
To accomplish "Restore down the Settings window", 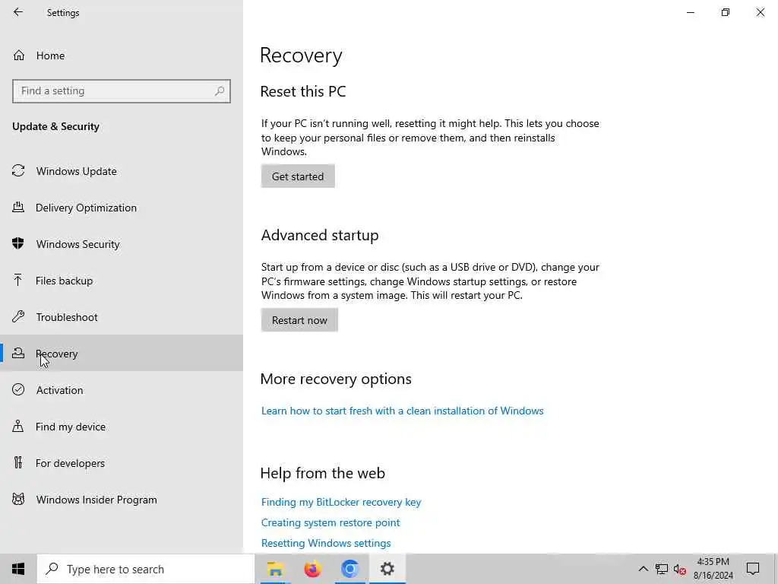I will 726,12.
